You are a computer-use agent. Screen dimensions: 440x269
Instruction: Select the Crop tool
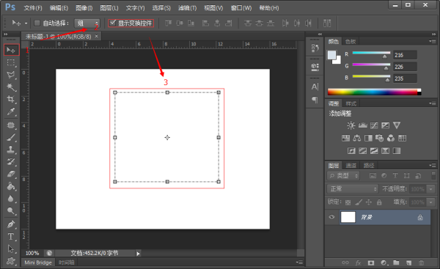tap(11, 99)
